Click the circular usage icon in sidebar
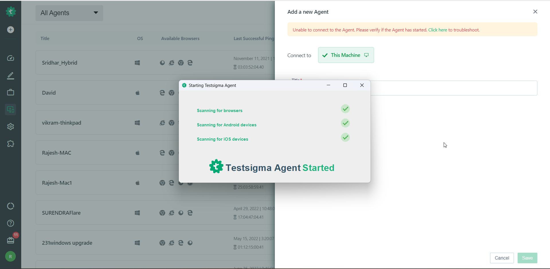The height and width of the screenshot is (269, 550). pyautogui.click(x=11, y=206)
